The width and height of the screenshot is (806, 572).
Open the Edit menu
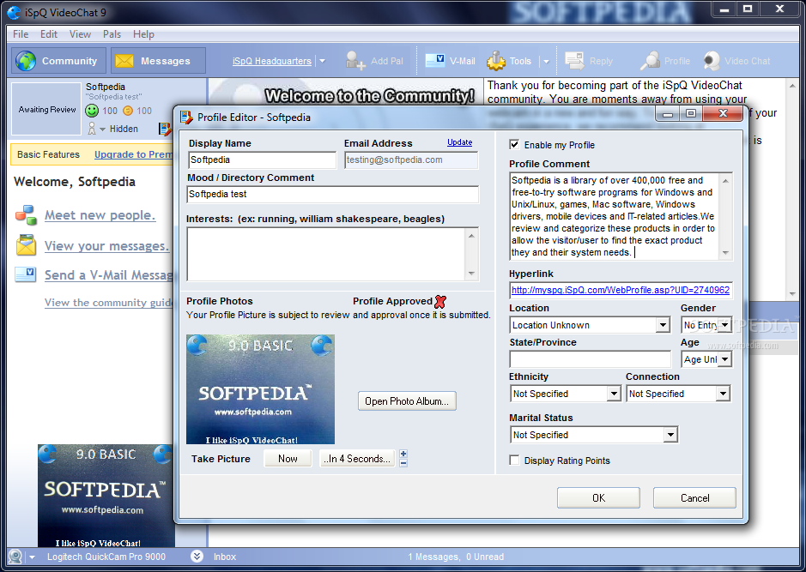tap(49, 34)
